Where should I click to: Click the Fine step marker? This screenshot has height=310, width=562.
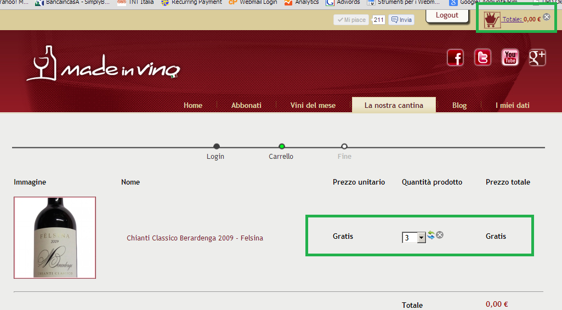344,146
